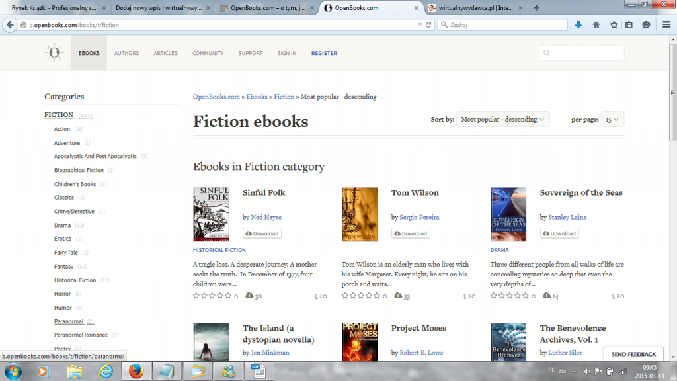Click the Sovereign of the Seas title
This screenshot has width=677, height=381.
[581, 192]
